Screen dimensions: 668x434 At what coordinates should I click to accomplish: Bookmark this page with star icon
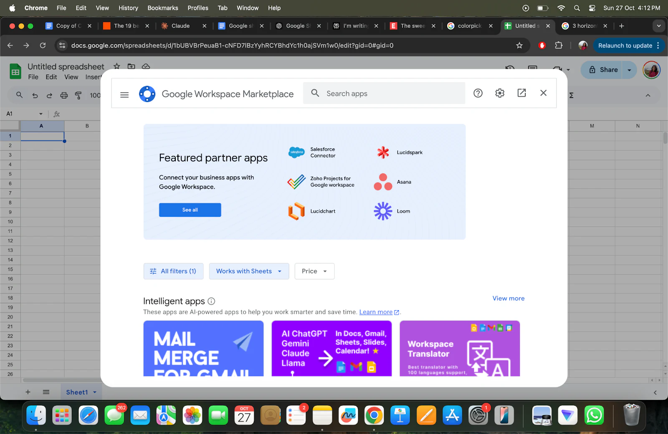[x=519, y=45]
